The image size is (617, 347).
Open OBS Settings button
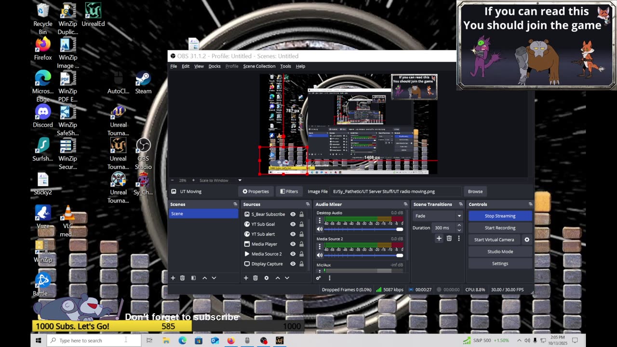point(500,264)
